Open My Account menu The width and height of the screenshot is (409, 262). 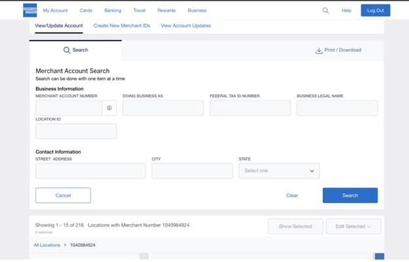tap(55, 10)
